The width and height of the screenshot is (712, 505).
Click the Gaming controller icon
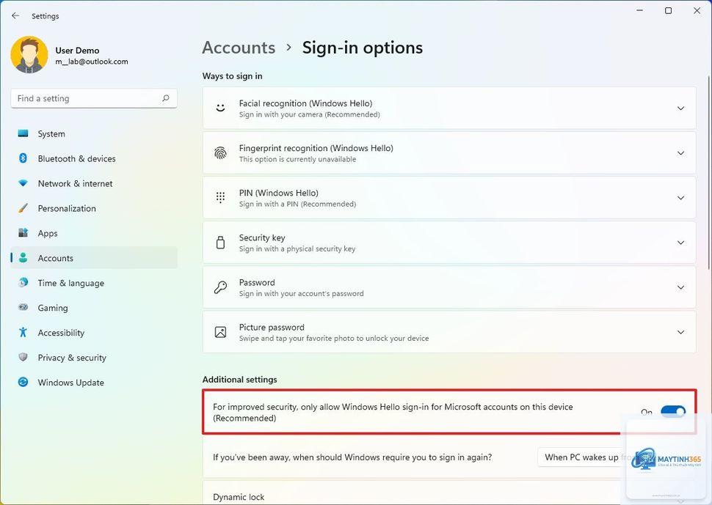23,307
